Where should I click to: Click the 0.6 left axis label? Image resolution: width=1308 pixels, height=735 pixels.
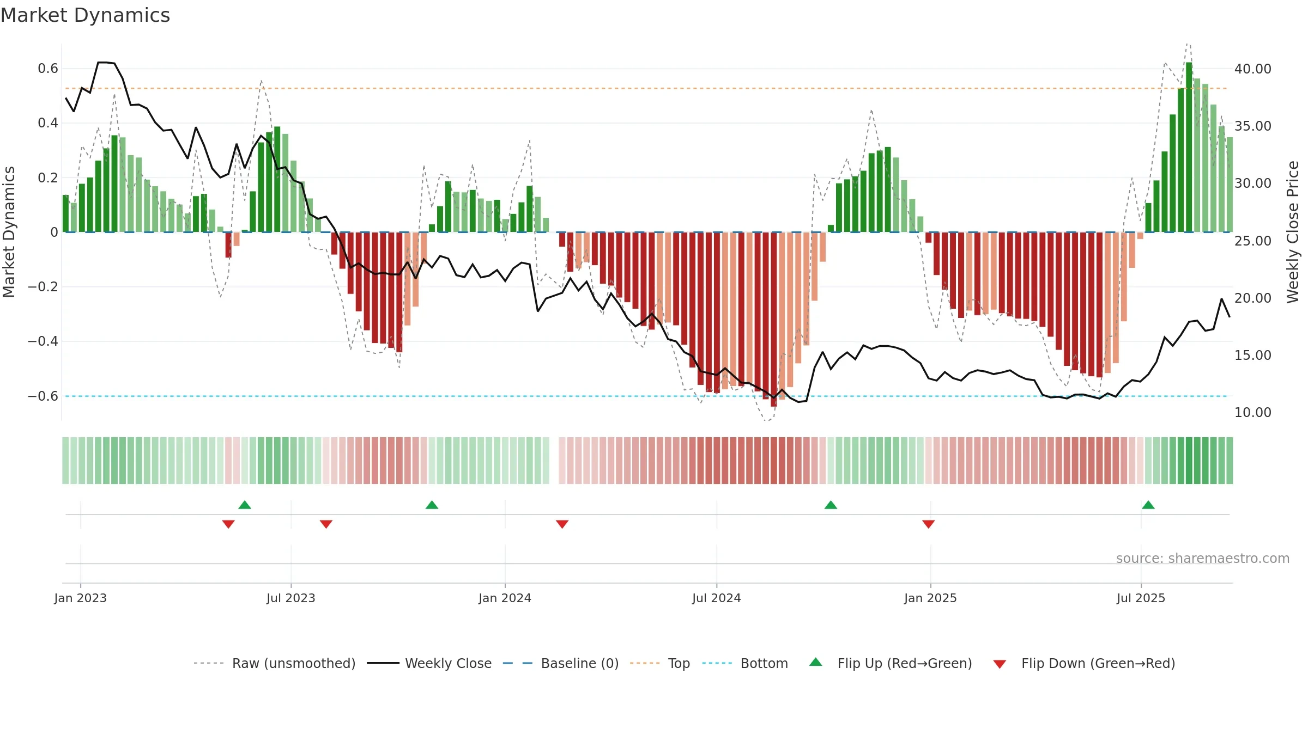48,69
